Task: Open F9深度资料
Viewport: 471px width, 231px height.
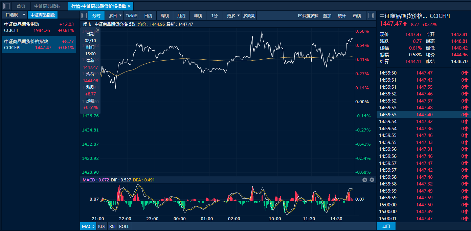Action: coord(308,16)
